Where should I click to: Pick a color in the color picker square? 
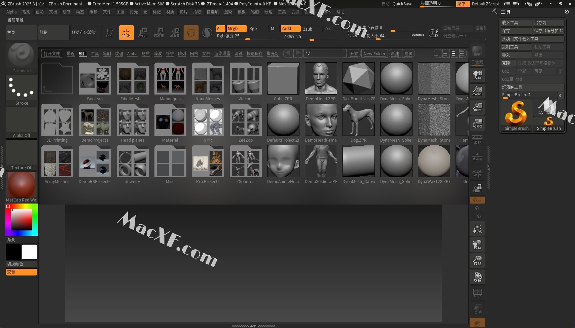pyautogui.click(x=22, y=220)
